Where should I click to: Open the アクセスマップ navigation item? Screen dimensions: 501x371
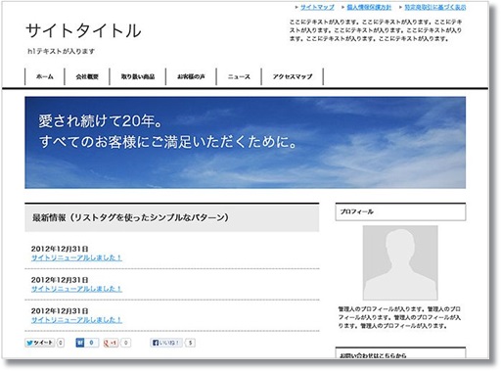pos(293,76)
